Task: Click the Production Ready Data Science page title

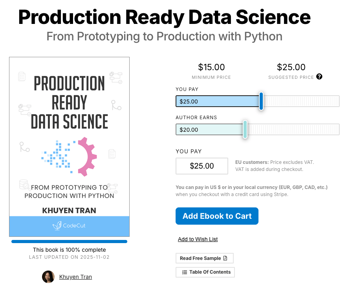Action: (x=164, y=17)
